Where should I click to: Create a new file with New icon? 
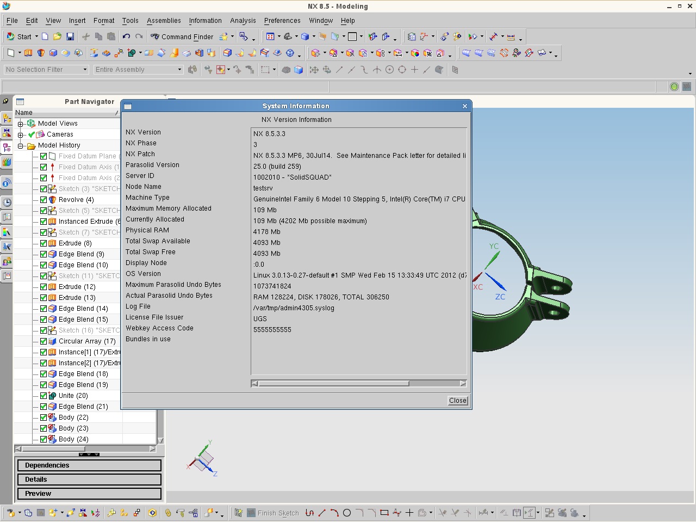pyautogui.click(x=45, y=37)
